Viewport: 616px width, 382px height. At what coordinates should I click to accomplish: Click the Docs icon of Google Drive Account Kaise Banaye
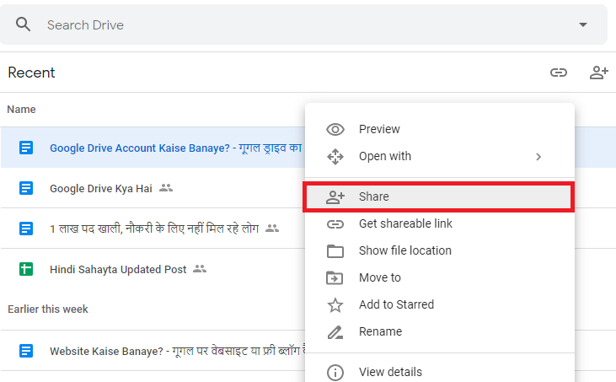(x=26, y=148)
